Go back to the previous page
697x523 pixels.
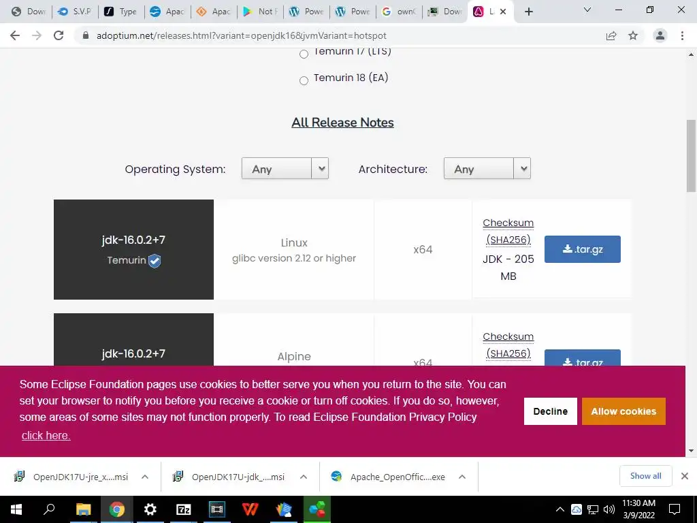(x=15, y=35)
